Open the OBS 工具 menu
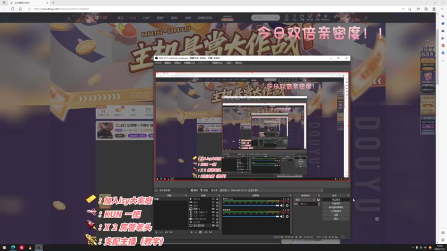Viewport: 447px width, 251px height. coord(229,63)
